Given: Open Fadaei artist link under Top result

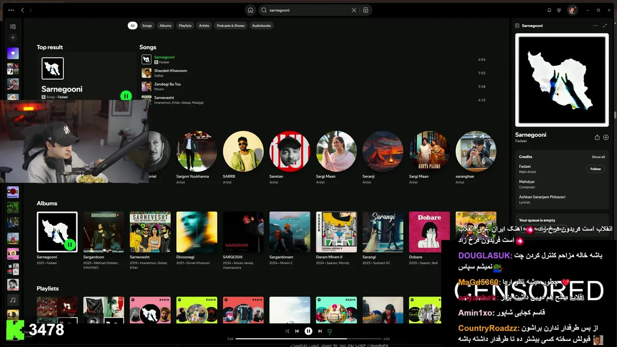Looking at the screenshot, I should coord(63,97).
